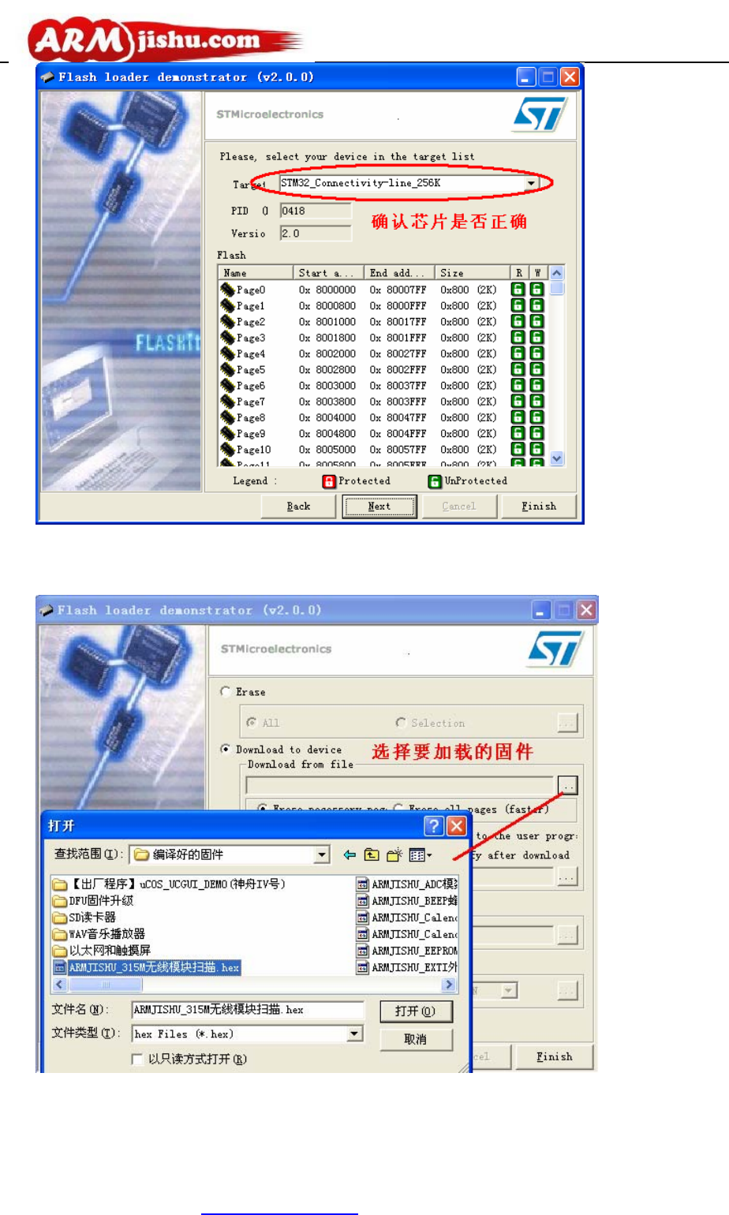Select the Page4 row chip icon
This screenshot has width=729, height=1215.
point(228,353)
